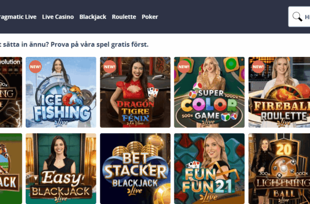Click NEW! badge on Ice Fishing

click(35, 67)
